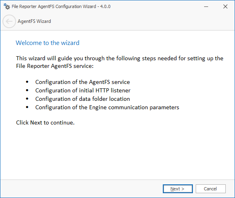This screenshot has width=235, height=198.
Task: Click the bullet dot before data folder item
Action: [27, 99]
